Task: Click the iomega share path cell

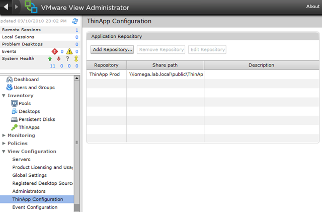Action: 166,75
